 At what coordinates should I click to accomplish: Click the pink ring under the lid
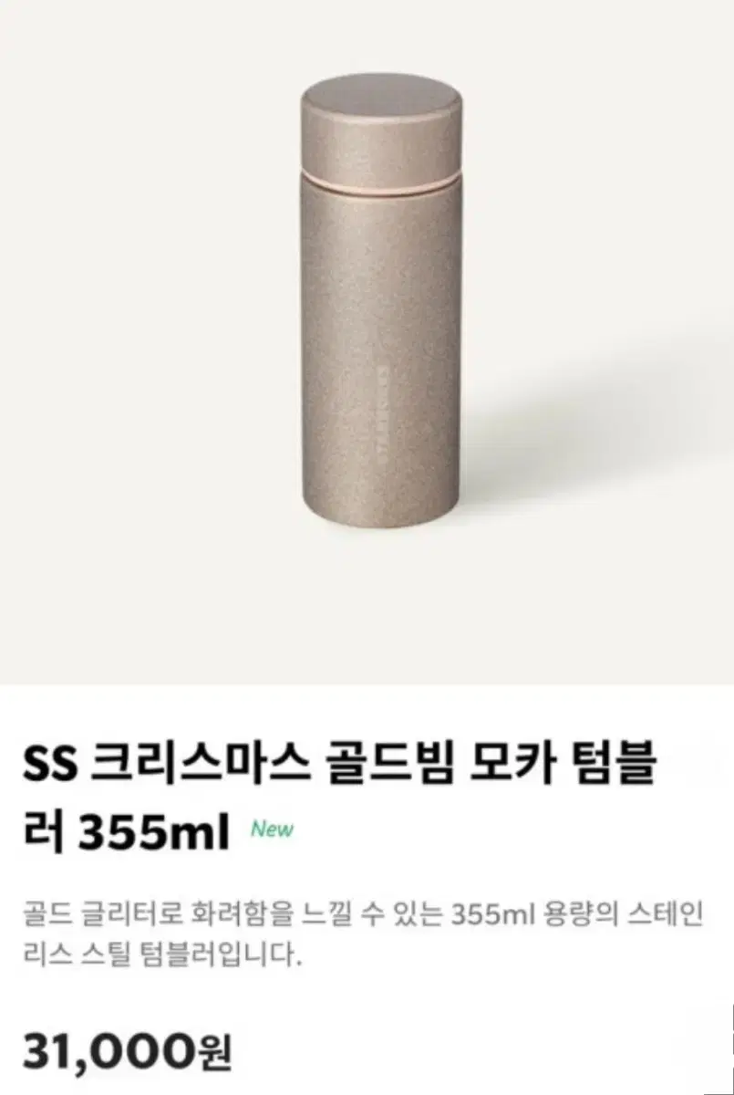[x=381, y=180]
